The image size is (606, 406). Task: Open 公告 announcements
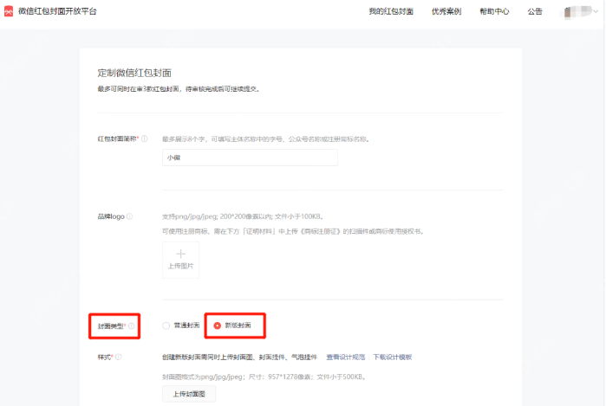tap(535, 12)
